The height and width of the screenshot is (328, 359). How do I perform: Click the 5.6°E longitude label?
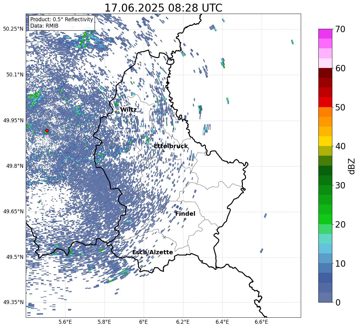click(x=65, y=322)
